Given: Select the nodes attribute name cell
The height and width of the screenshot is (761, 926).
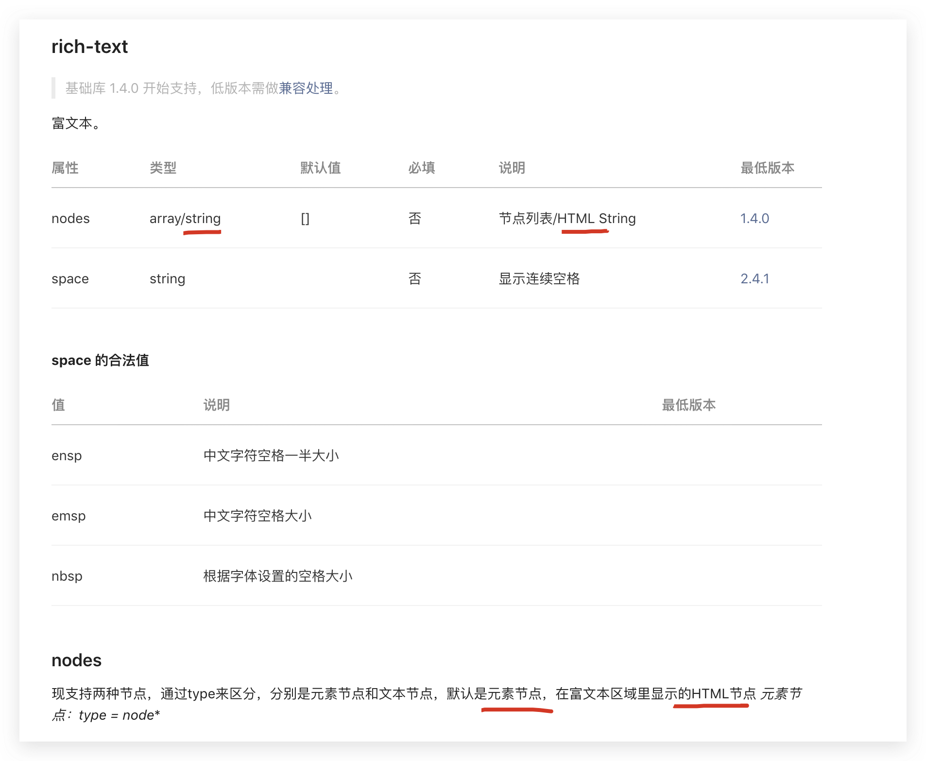Looking at the screenshot, I should tap(70, 219).
